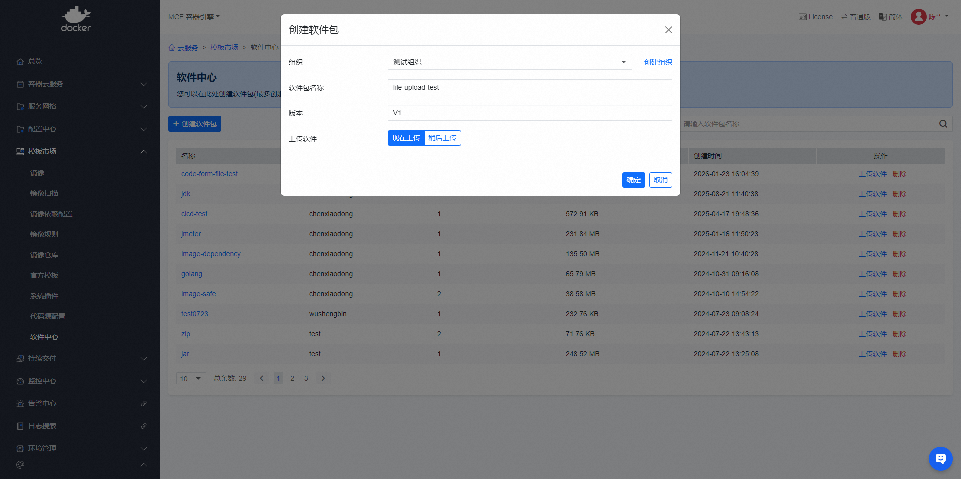Open the 组织 dropdown showing 测试组织

coord(509,62)
